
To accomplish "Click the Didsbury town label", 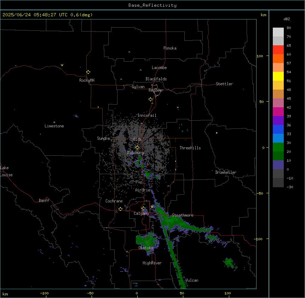I will click(x=136, y=153).
